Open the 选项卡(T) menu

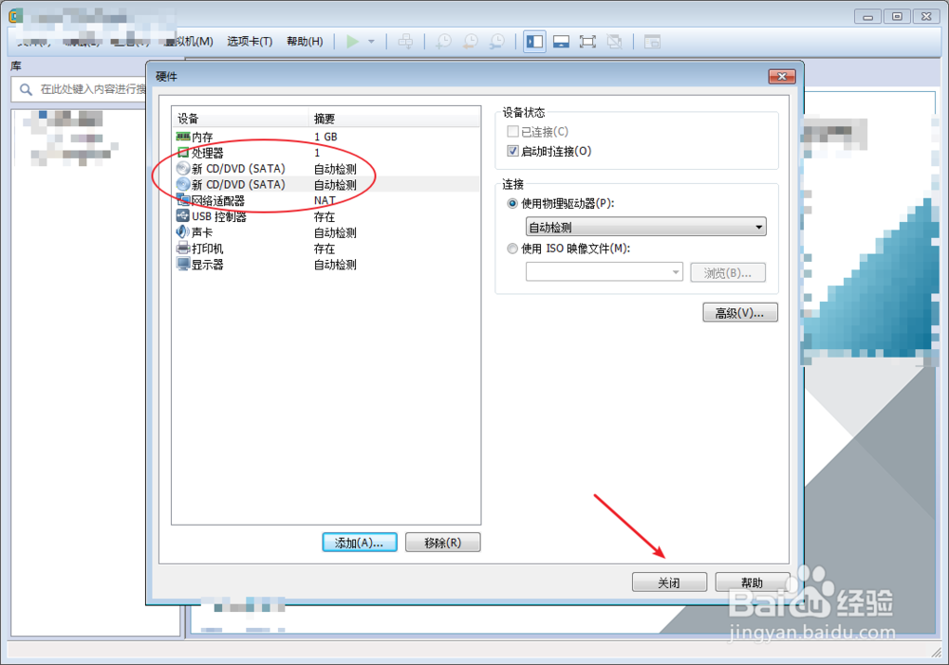point(250,41)
